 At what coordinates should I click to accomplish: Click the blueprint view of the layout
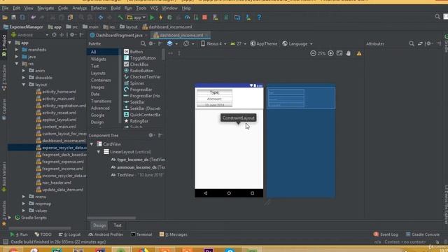tap(301, 141)
